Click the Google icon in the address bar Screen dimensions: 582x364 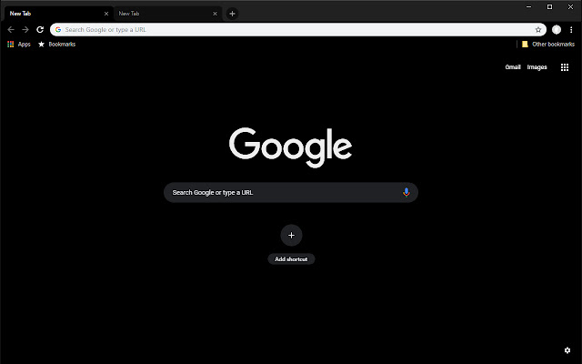click(58, 30)
